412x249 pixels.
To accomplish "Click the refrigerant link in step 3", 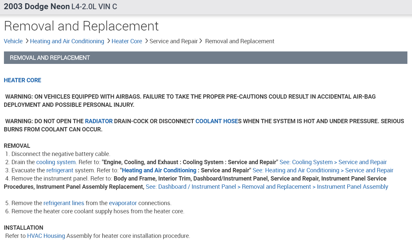I will (60, 170).
